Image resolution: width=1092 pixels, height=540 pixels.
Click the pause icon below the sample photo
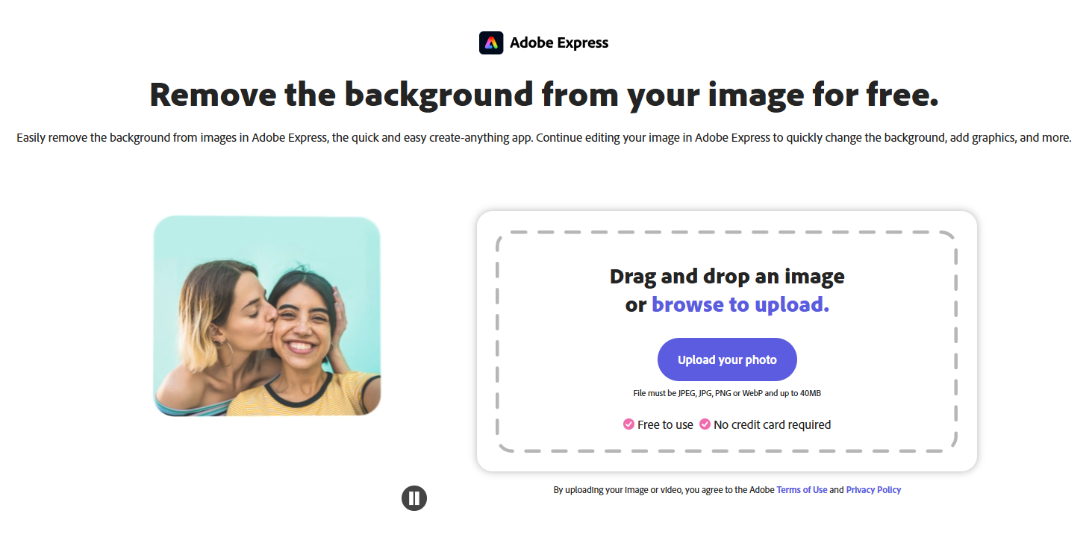[414, 497]
